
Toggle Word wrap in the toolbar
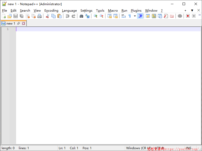[124, 16]
